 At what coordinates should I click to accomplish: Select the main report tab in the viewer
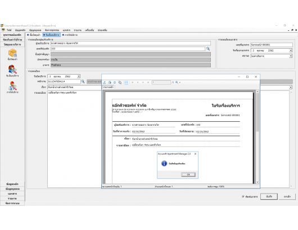pyautogui.click(x=109, y=87)
